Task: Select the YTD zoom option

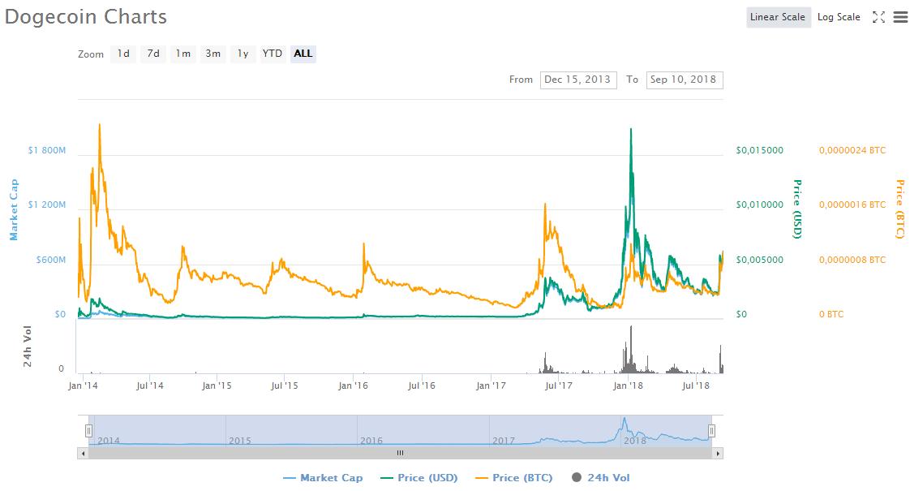Action: pos(273,54)
